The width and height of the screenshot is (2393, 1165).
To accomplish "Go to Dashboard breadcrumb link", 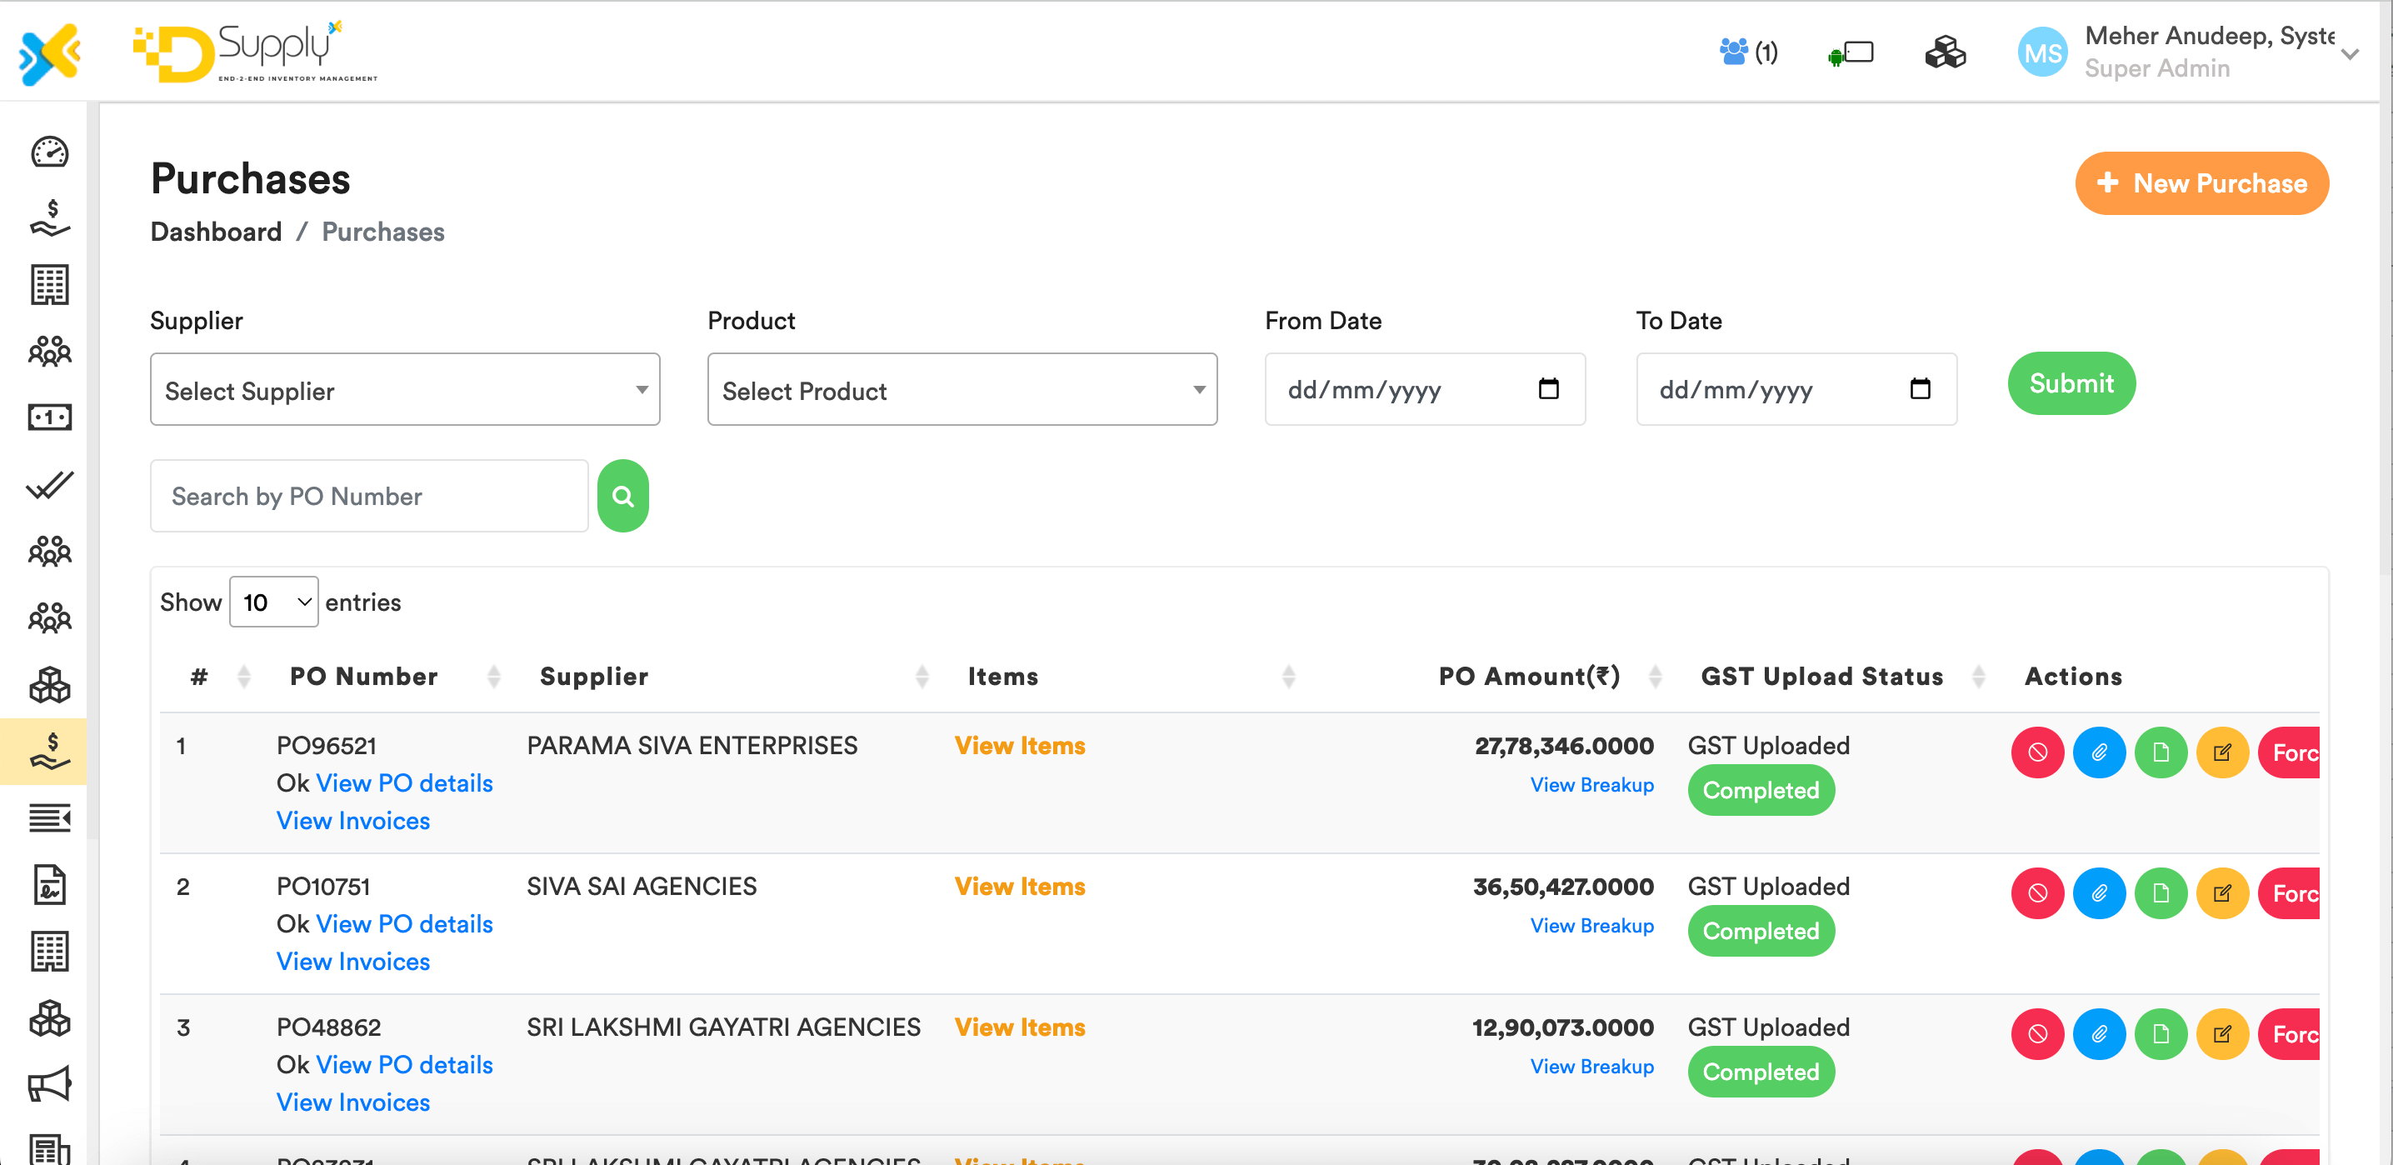I will (x=216, y=232).
